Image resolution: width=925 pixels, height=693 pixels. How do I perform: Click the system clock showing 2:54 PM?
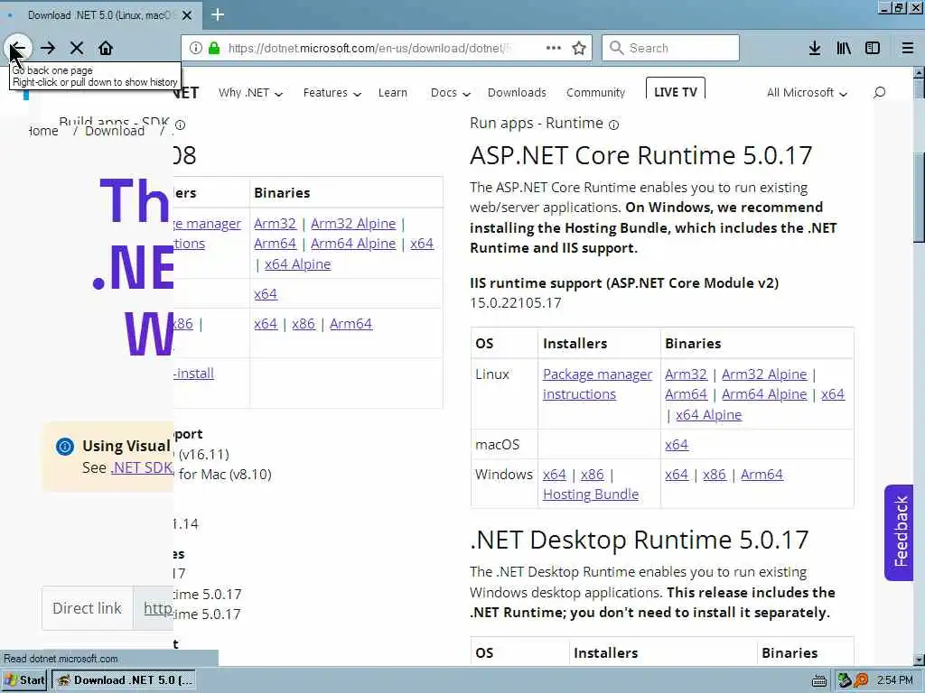click(x=894, y=680)
